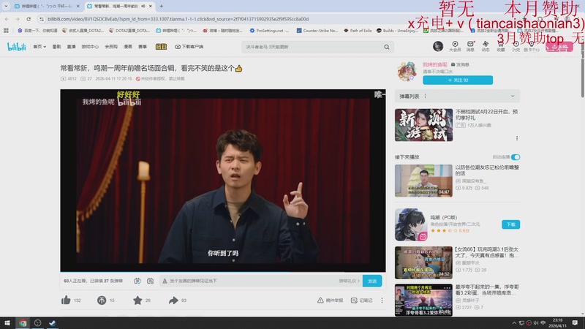Open 漫画 in the navigation bar
Image resolution: width=585 pixels, height=329 pixels.
click(x=128, y=47)
